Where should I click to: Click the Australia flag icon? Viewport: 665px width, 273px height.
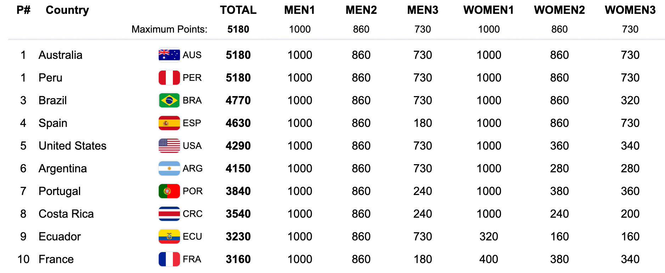click(169, 55)
